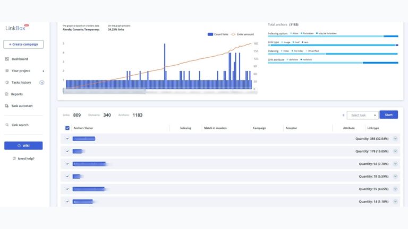Click the Task autostart icon
Screen dimensions: 408x229
(7, 105)
